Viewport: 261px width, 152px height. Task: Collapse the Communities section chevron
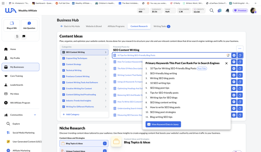[35, 115]
